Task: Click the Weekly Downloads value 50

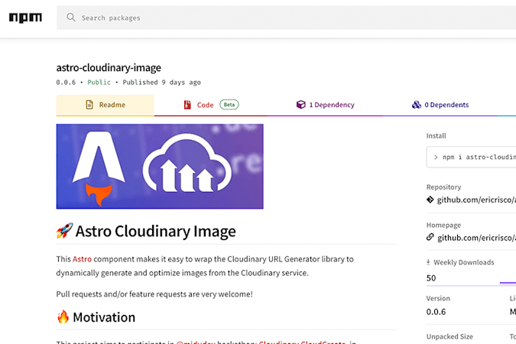Action: pyautogui.click(x=431, y=278)
